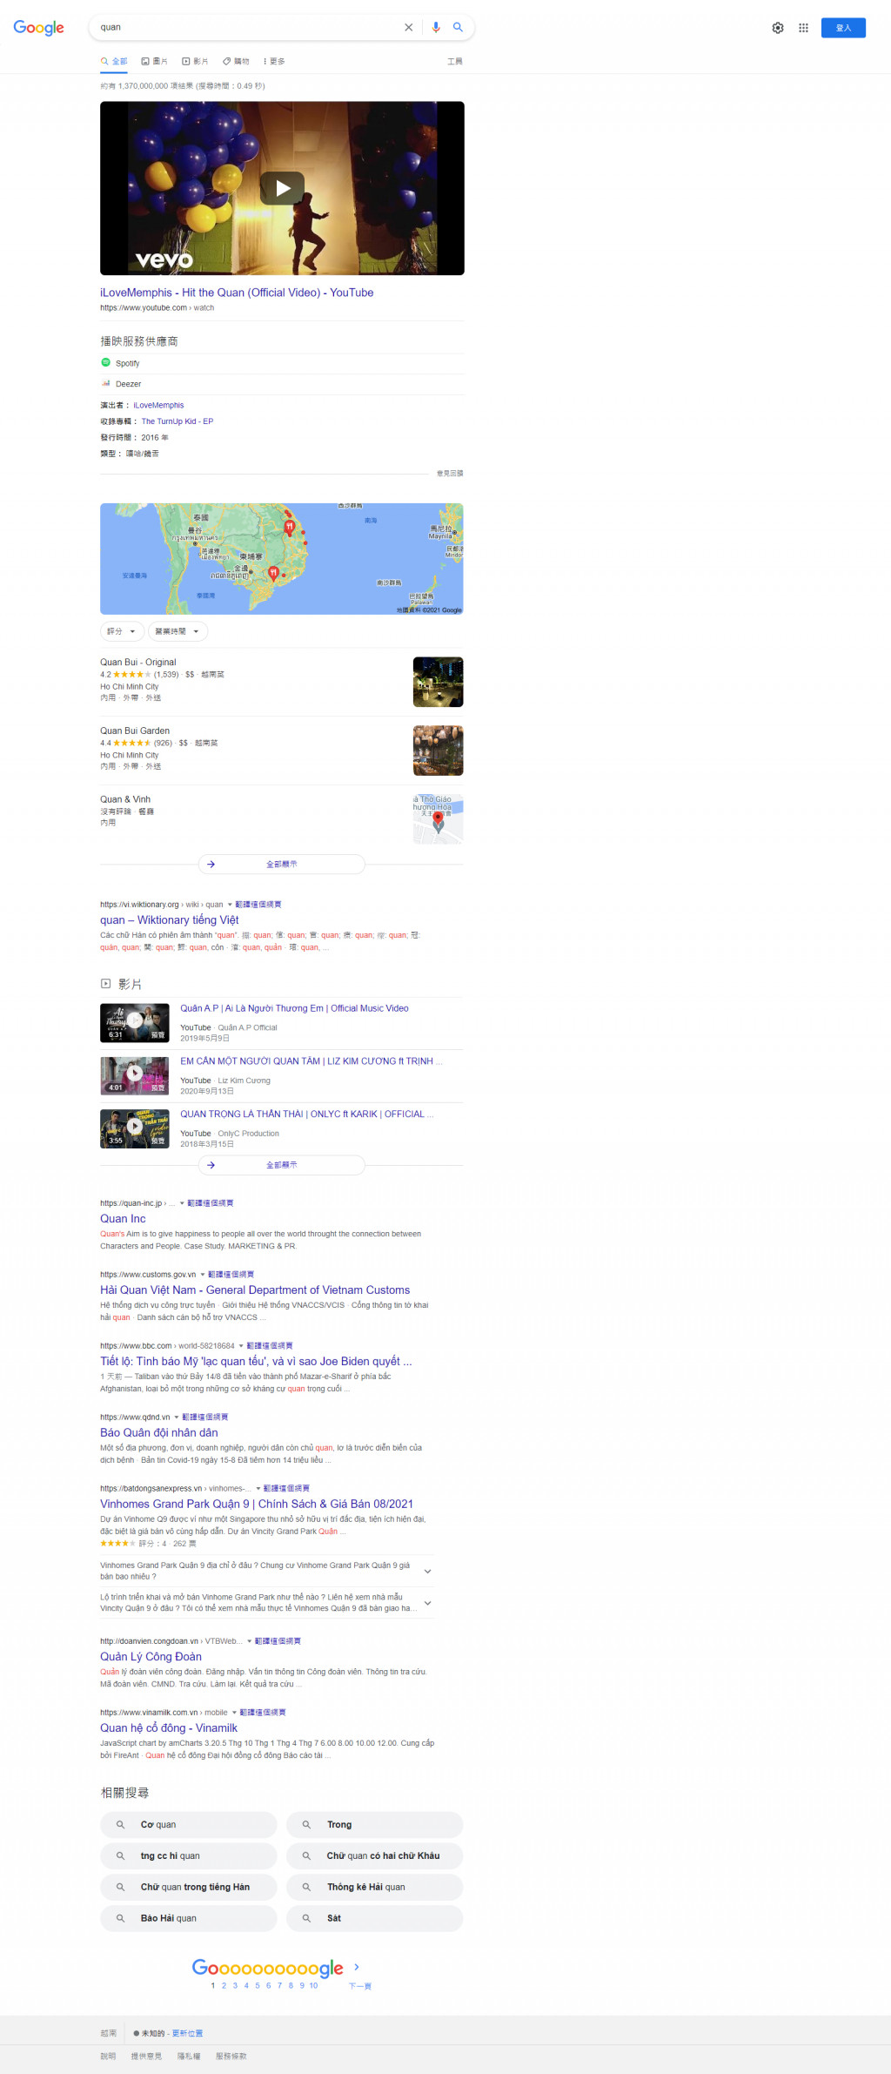The width and height of the screenshot is (891, 2074).
Task: Click the search input field
Action: tap(248, 28)
